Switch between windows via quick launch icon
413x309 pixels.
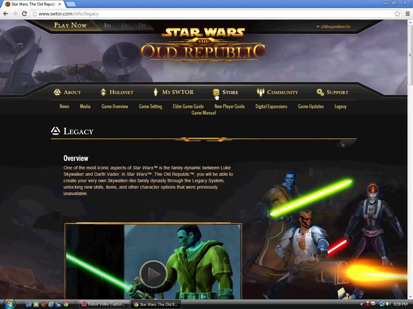point(59,304)
